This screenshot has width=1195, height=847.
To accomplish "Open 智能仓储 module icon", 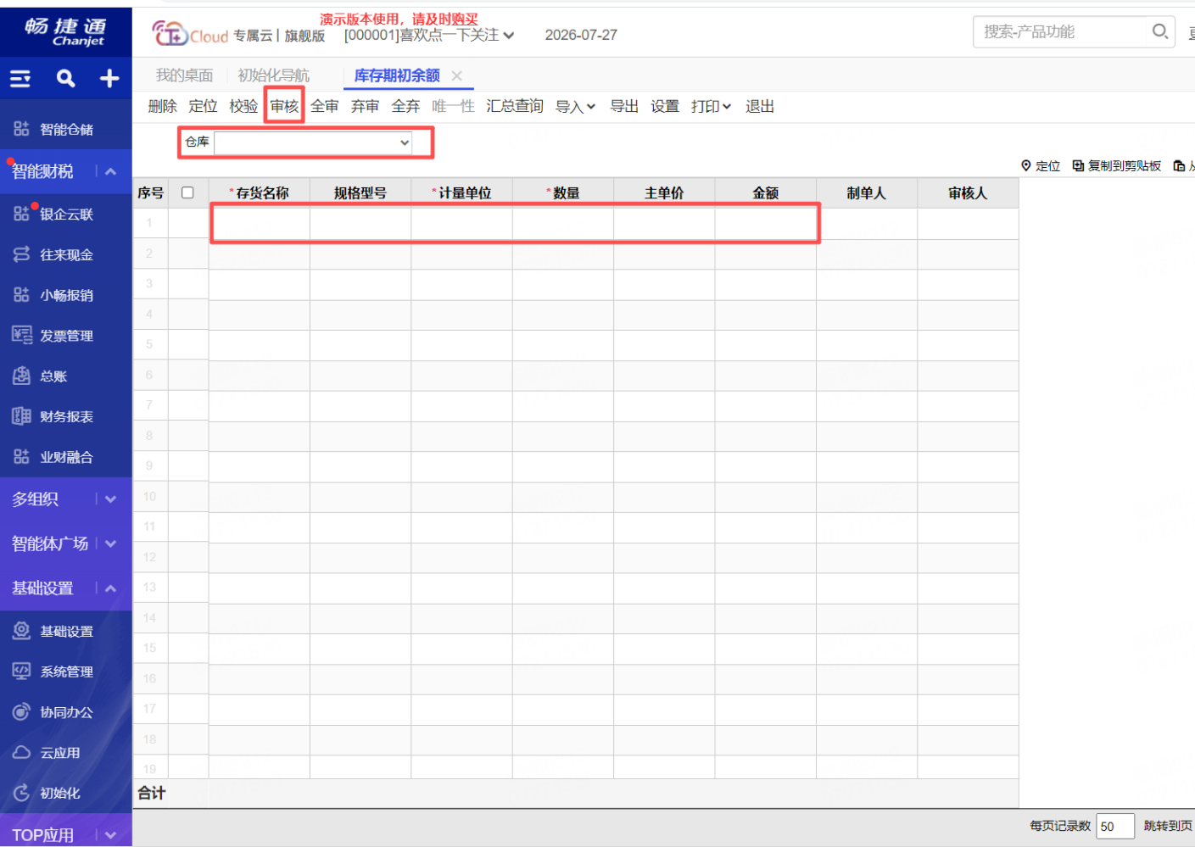I will (21, 129).
